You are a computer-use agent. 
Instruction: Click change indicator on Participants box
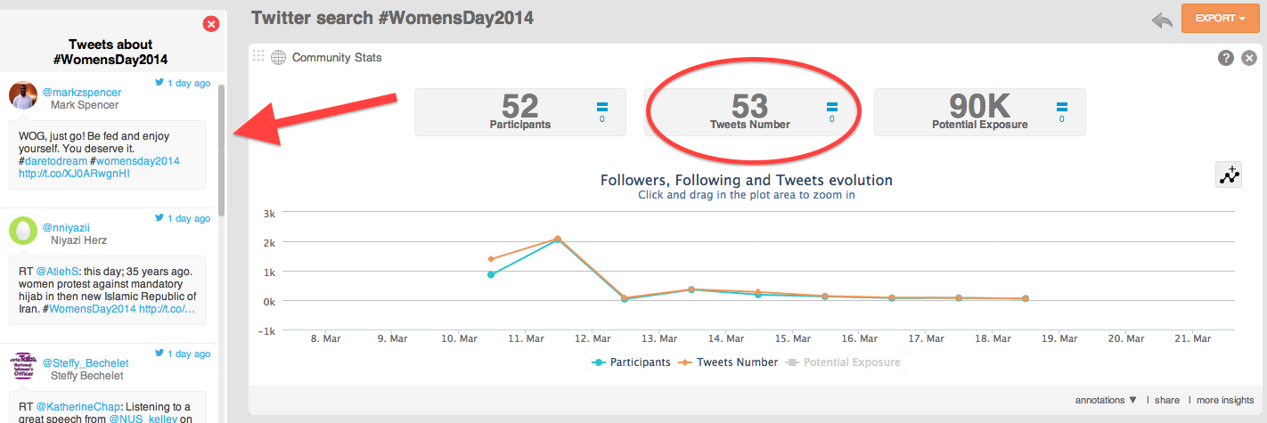[x=601, y=112]
